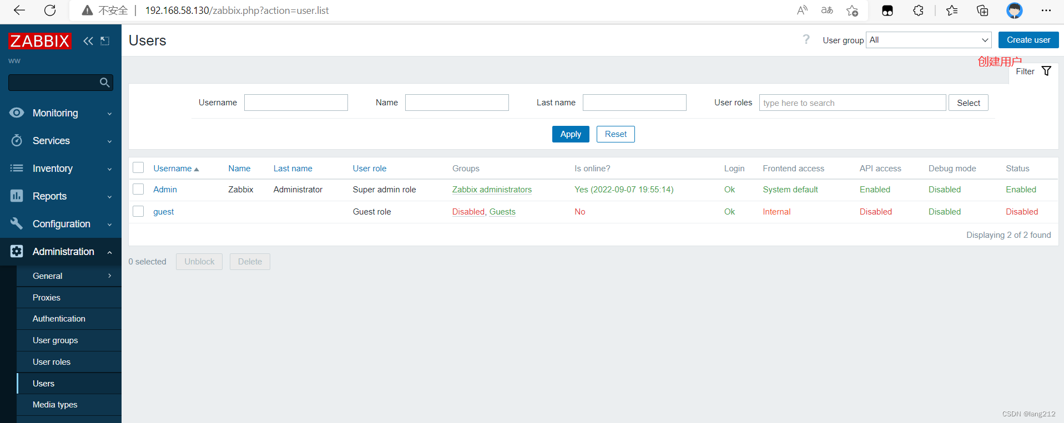Click the Disabled group link for guest

pyautogui.click(x=468, y=212)
